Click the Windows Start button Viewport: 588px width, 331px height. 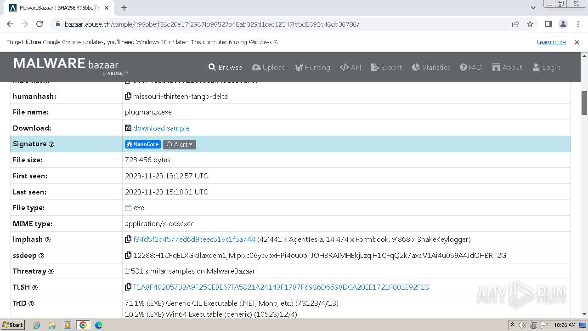(13, 325)
